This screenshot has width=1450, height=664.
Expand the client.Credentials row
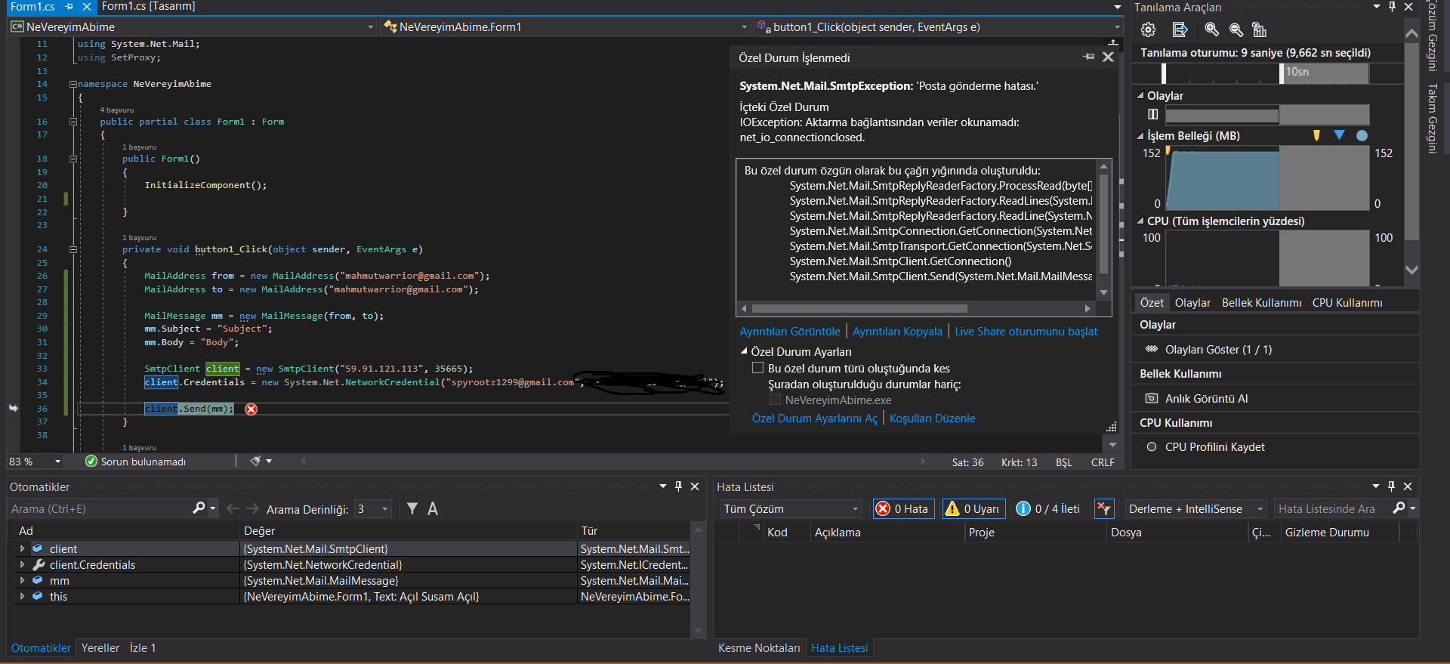(22, 564)
